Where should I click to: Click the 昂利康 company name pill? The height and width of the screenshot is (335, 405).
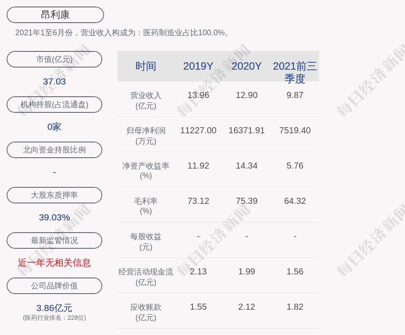55,15
